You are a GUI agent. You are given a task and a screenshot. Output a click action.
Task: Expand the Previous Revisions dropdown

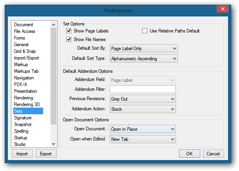(143, 99)
